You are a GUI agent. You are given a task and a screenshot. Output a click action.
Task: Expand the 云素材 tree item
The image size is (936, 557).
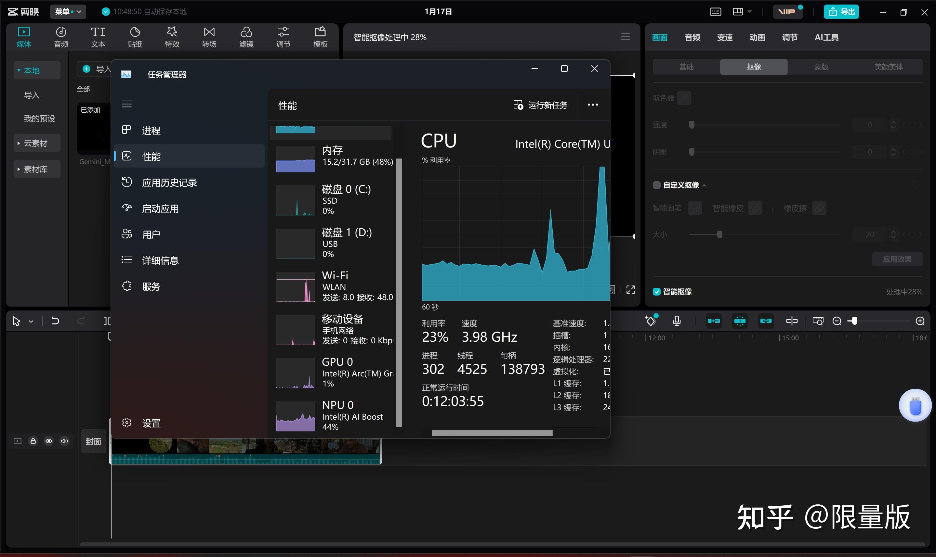click(36, 143)
